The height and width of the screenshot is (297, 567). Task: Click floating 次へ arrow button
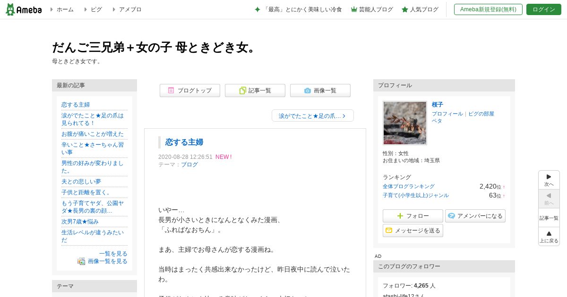click(549, 180)
